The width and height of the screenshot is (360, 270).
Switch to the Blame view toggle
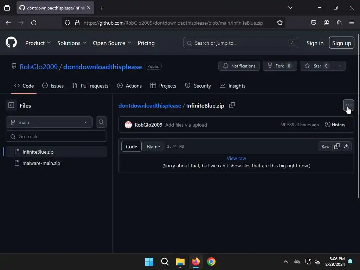153,147
